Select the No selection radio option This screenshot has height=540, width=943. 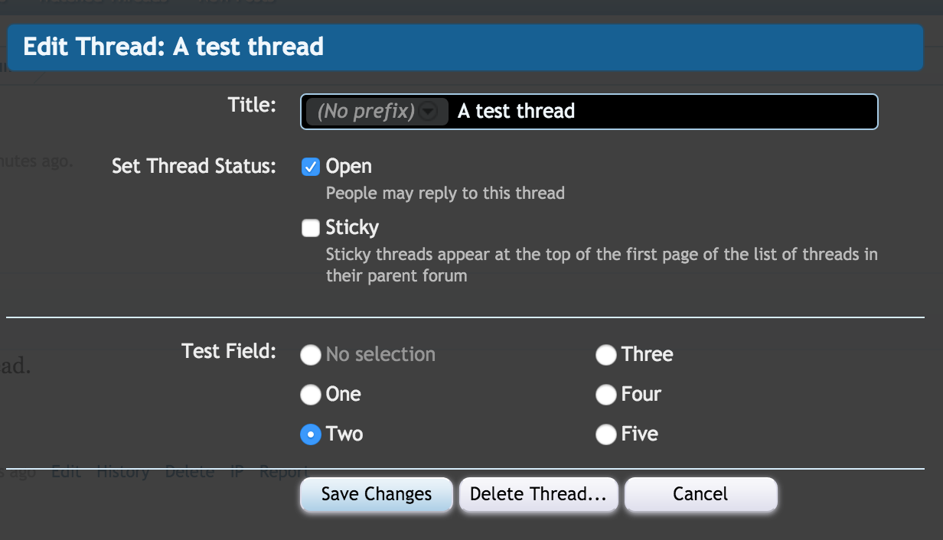coord(310,355)
